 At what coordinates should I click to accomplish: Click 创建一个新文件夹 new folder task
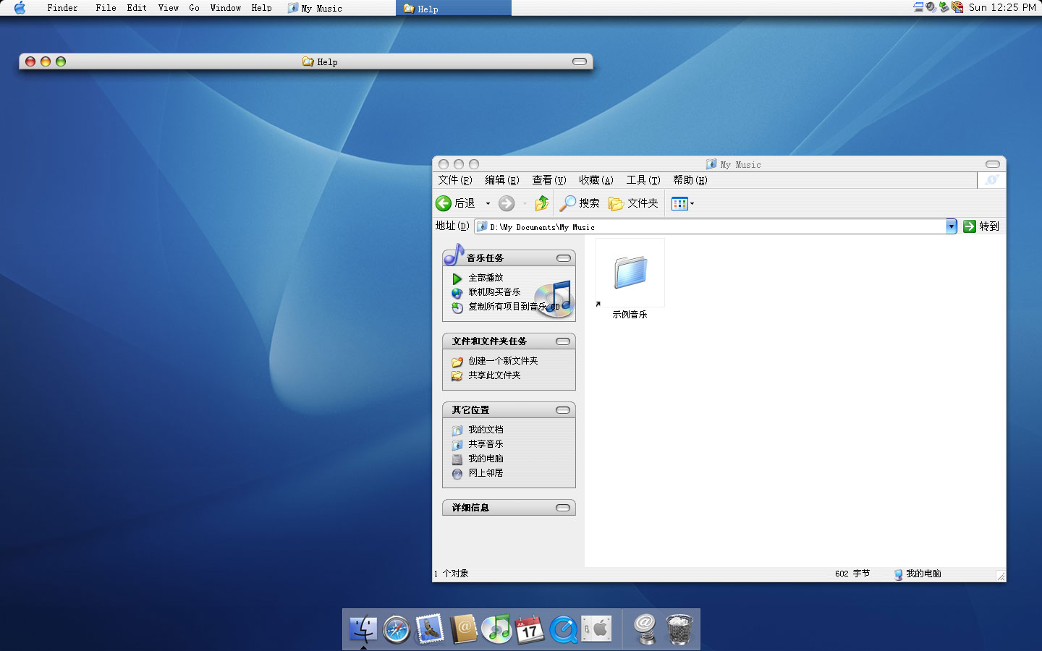[x=503, y=361]
